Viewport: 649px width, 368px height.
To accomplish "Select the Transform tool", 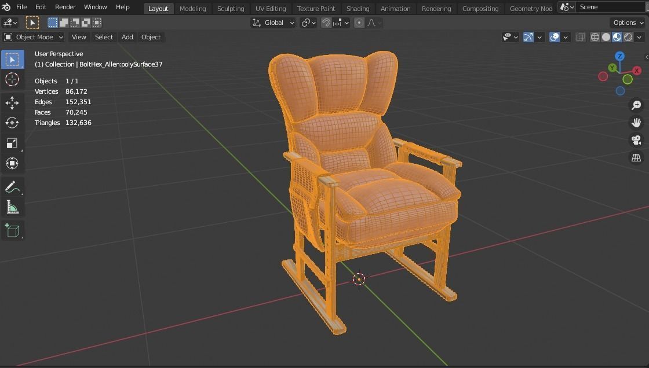I will click(x=12, y=163).
